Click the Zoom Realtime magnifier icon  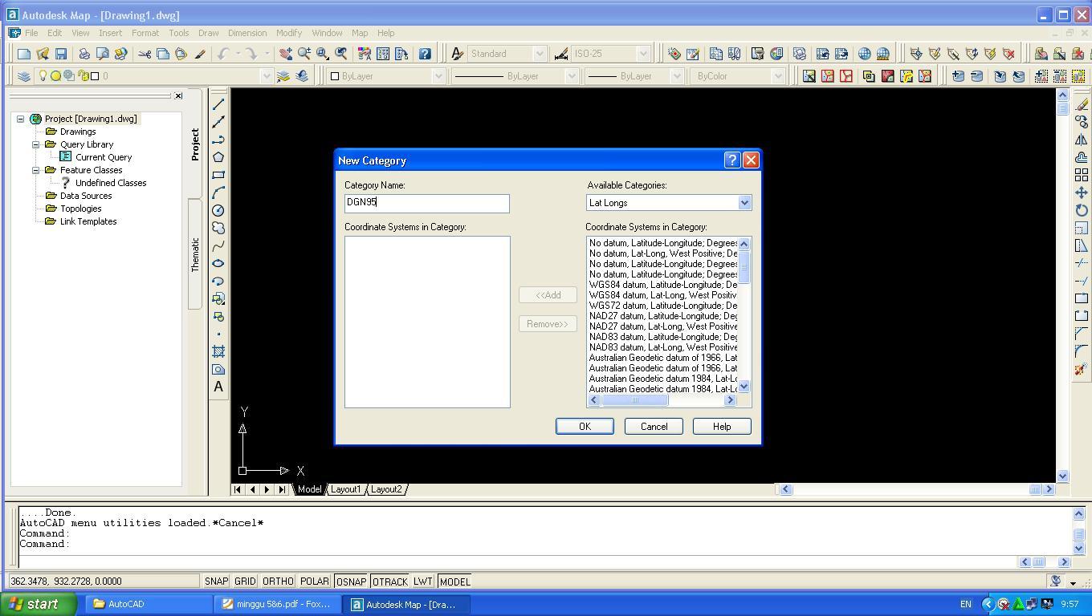click(x=304, y=54)
